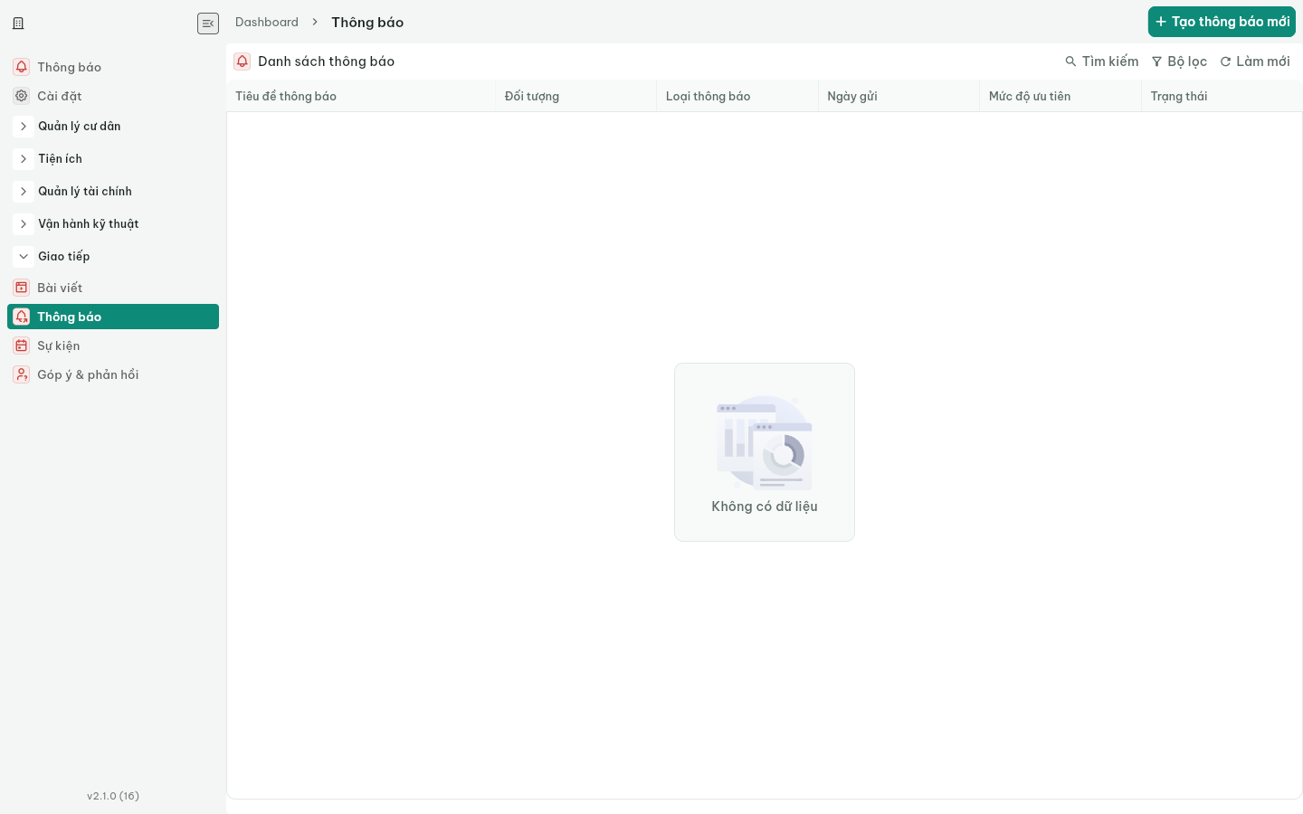
Task: Click the Tìm kiếm search button
Action: click(1101, 62)
